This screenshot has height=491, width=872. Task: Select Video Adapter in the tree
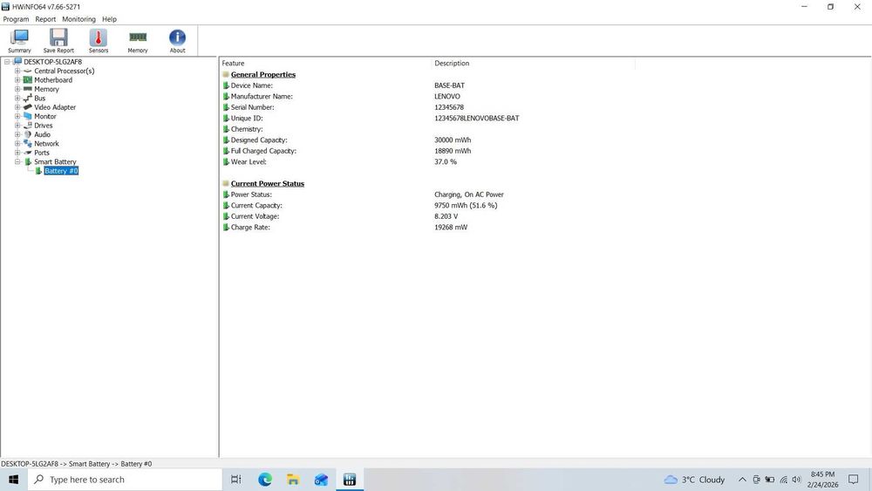pos(54,106)
